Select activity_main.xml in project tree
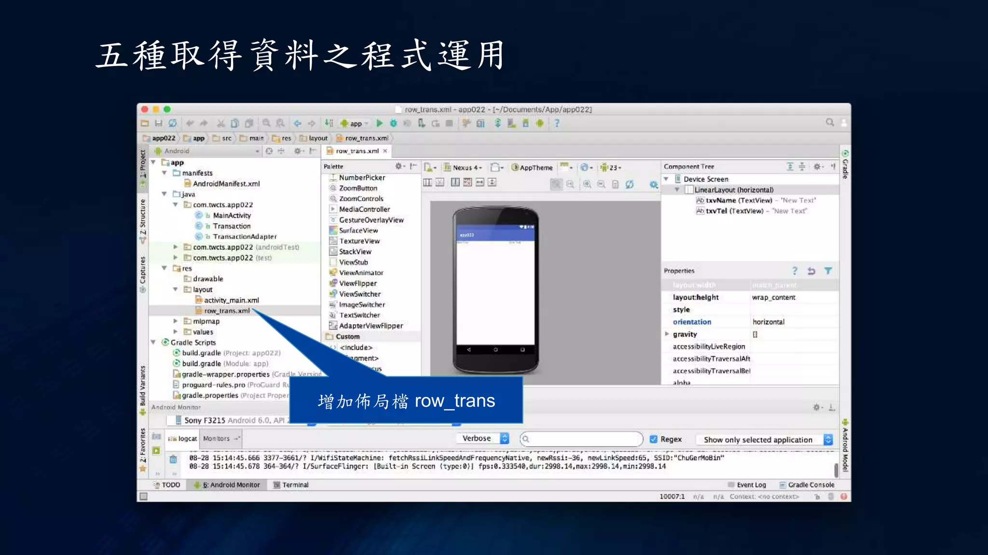Image resolution: width=988 pixels, height=555 pixels. (x=231, y=300)
